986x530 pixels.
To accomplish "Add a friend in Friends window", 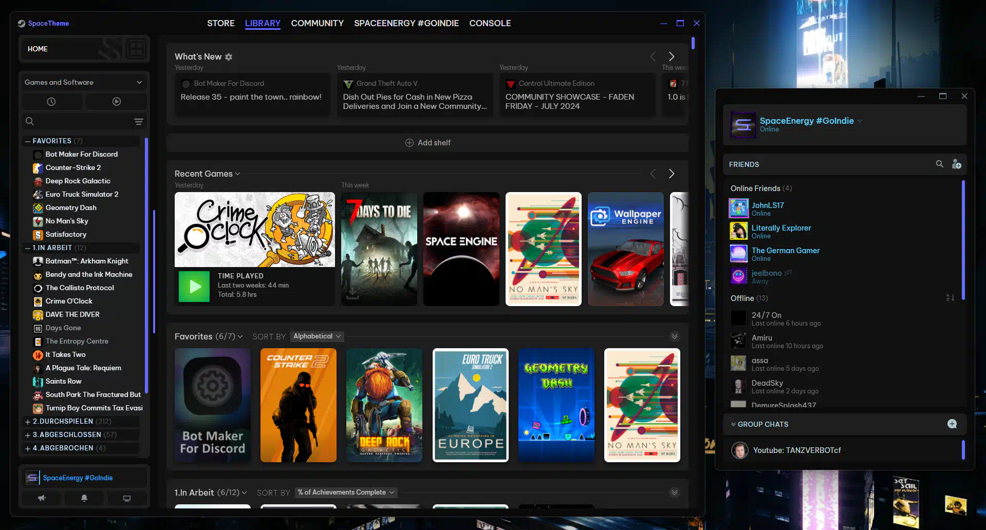I will coord(956,164).
